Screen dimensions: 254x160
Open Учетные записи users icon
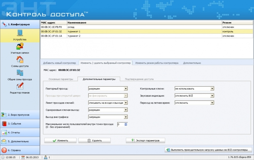(20, 46)
